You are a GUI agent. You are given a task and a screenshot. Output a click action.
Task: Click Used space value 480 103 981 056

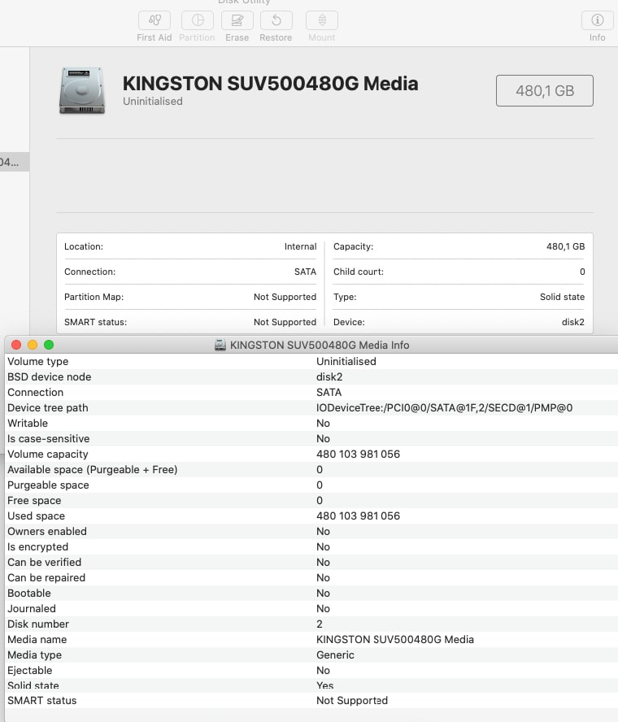click(358, 516)
